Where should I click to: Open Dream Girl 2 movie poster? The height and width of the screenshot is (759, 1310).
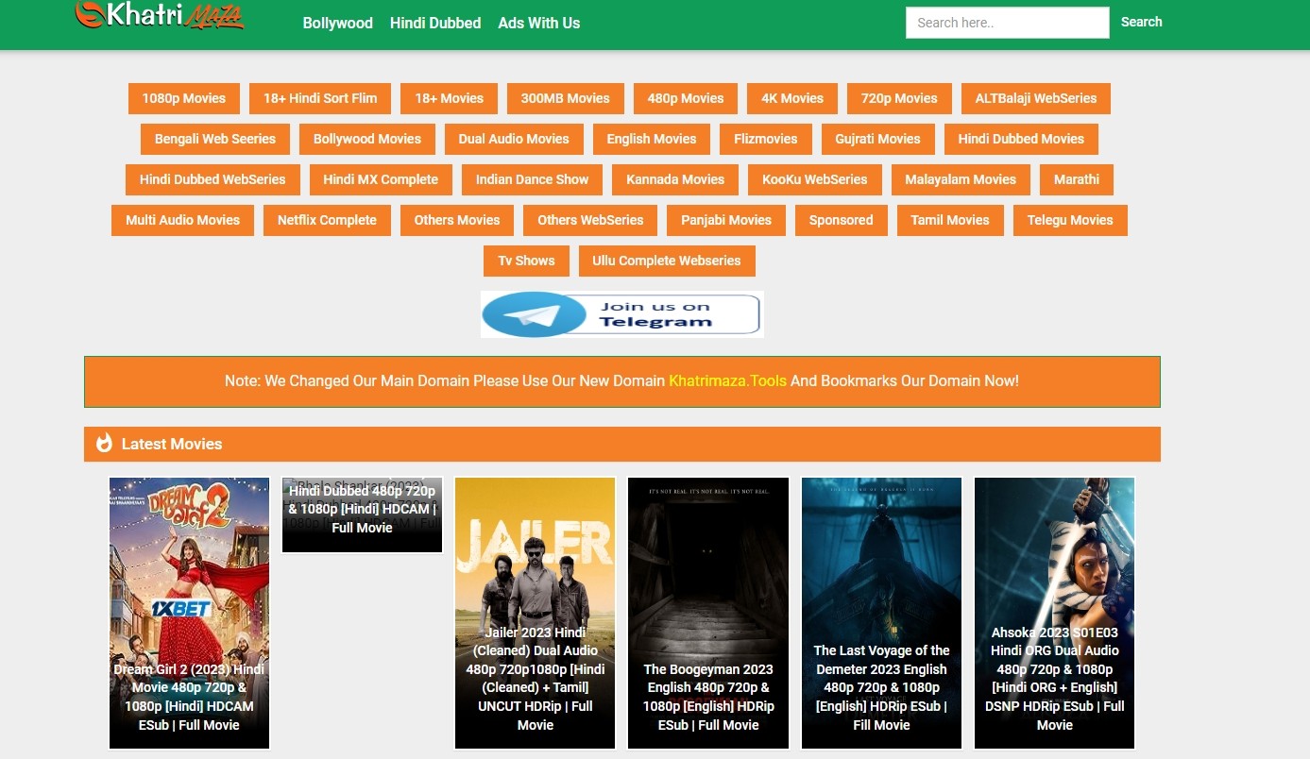[x=189, y=614]
